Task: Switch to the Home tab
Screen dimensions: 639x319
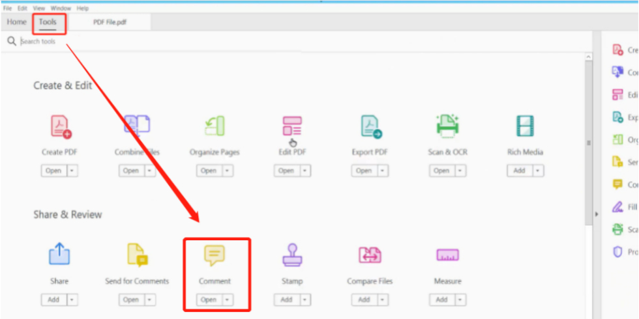Action: [x=16, y=22]
